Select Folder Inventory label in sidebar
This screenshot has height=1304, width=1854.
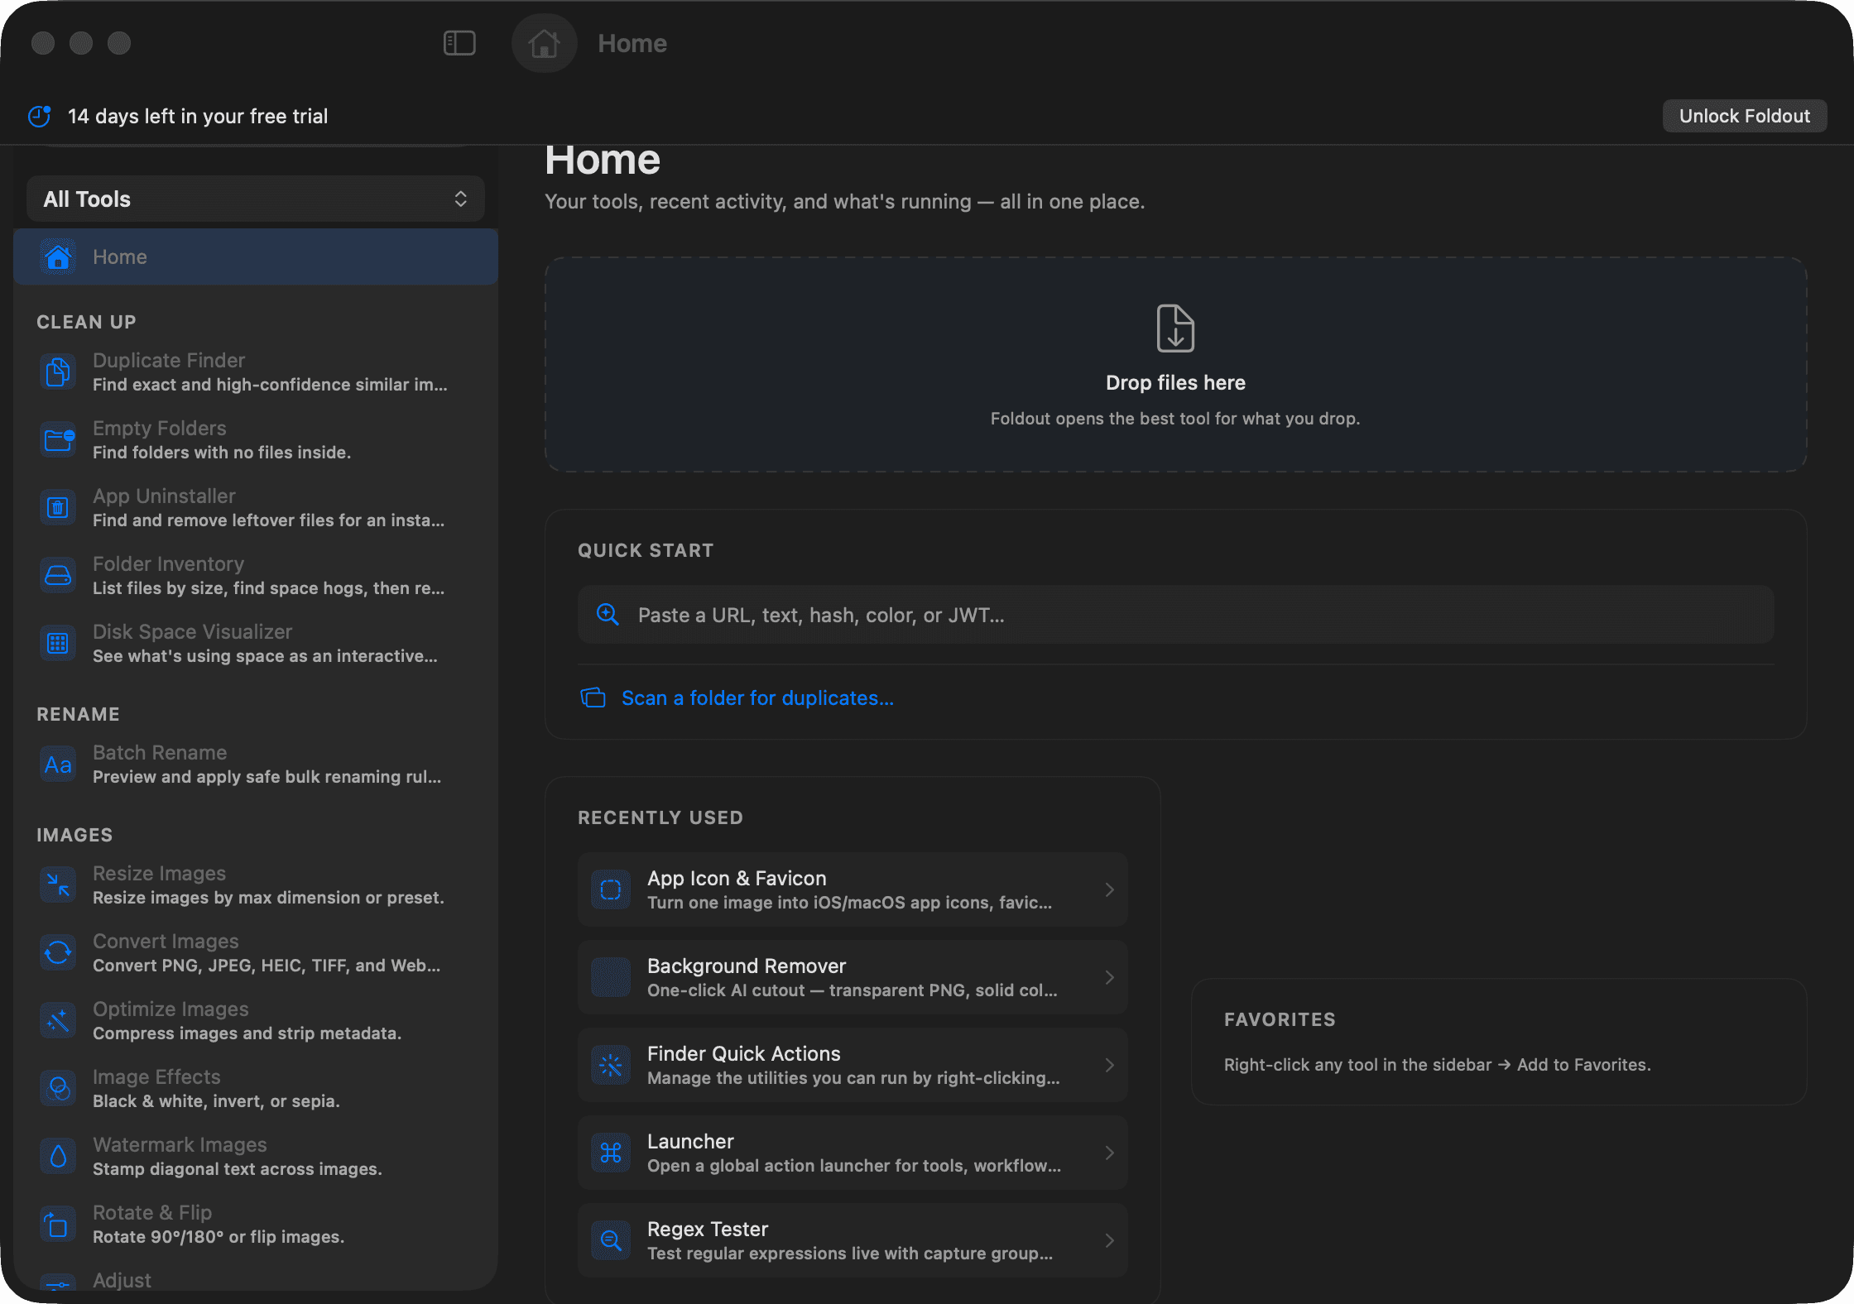click(x=168, y=563)
